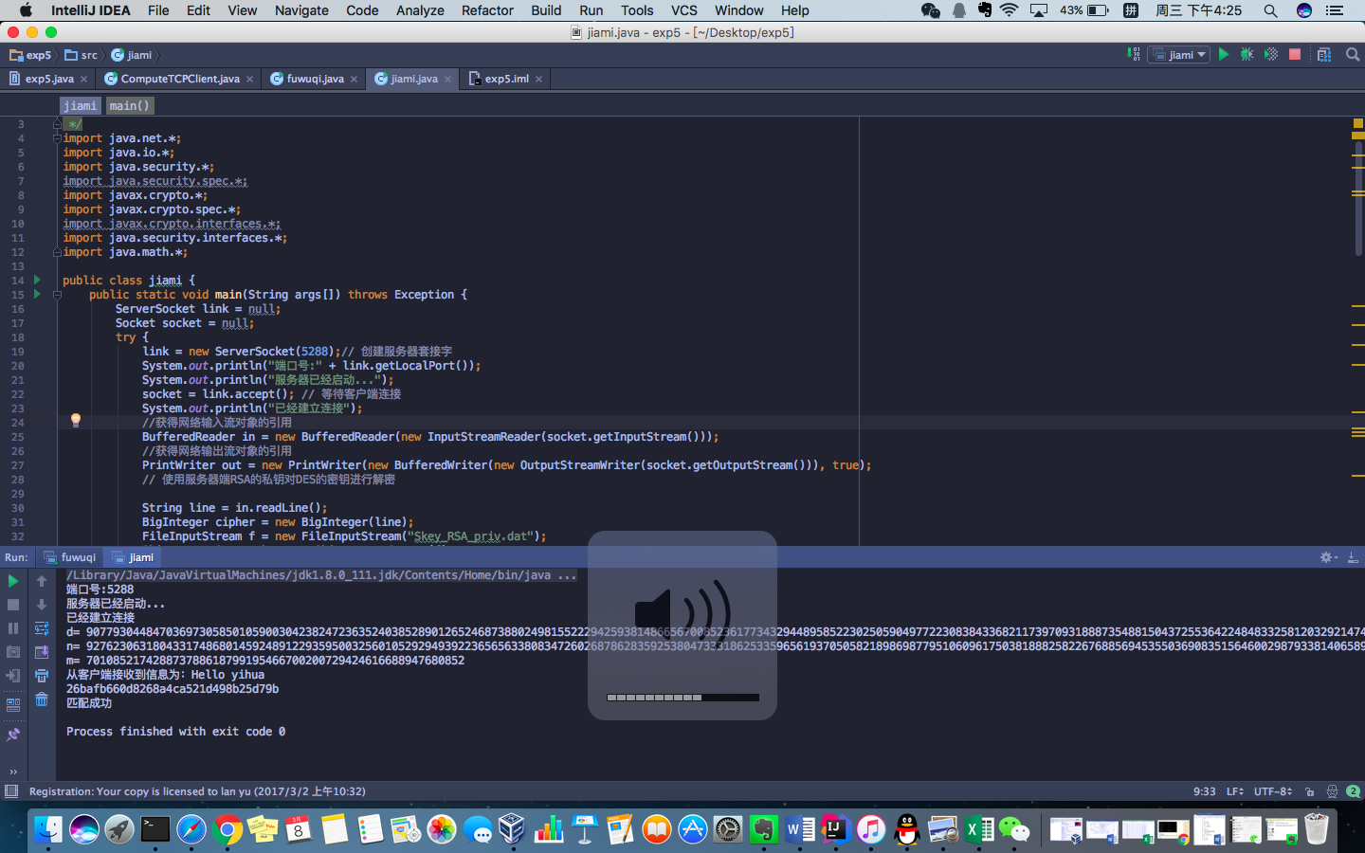Show the intention actions light bulb

(x=76, y=421)
